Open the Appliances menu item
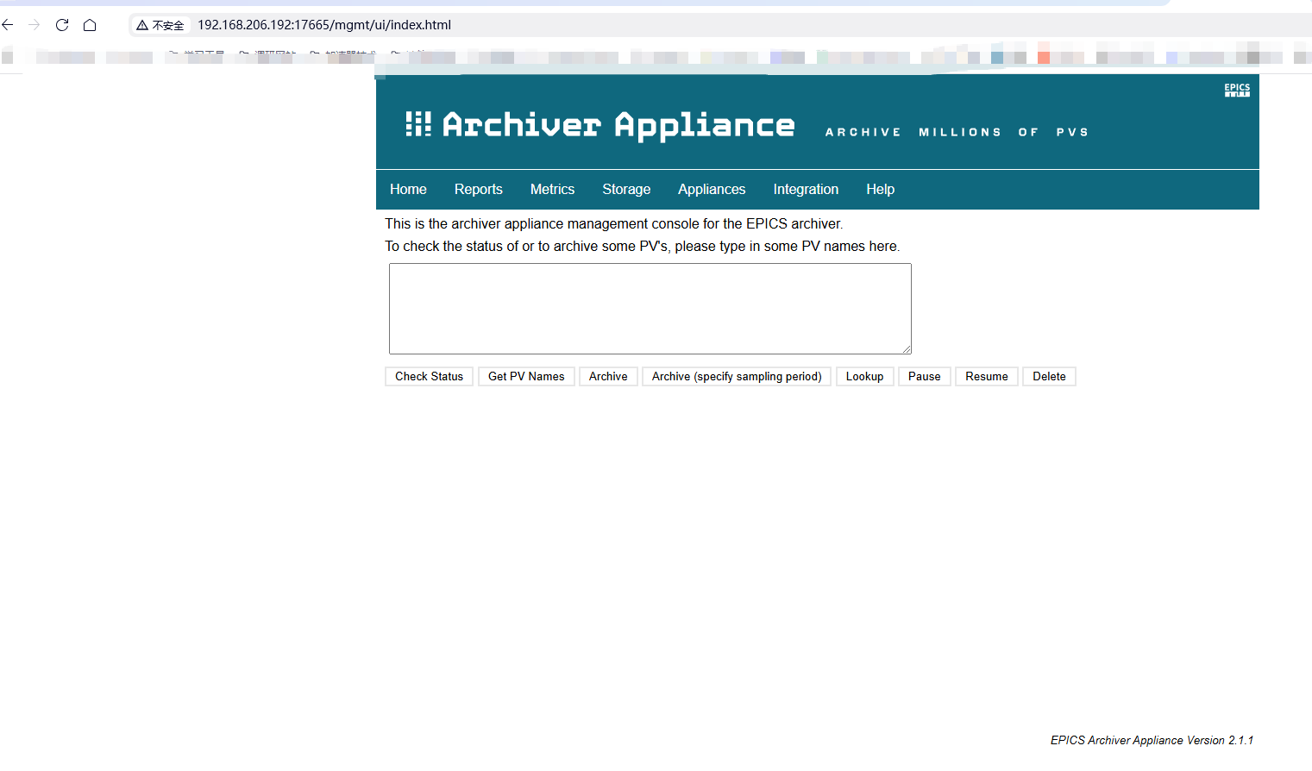 712,189
